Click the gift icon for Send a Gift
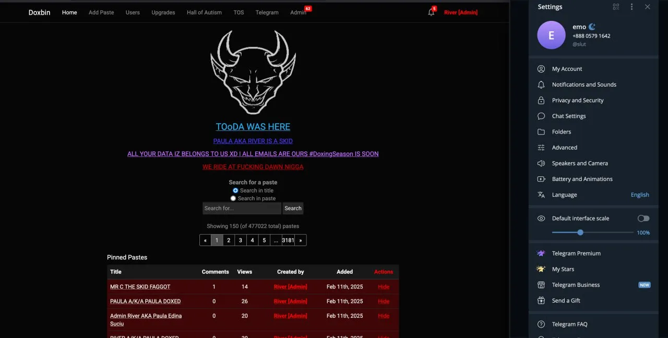This screenshot has width=668, height=338. tap(541, 300)
